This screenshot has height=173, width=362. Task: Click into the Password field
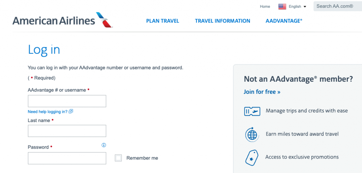point(67,158)
